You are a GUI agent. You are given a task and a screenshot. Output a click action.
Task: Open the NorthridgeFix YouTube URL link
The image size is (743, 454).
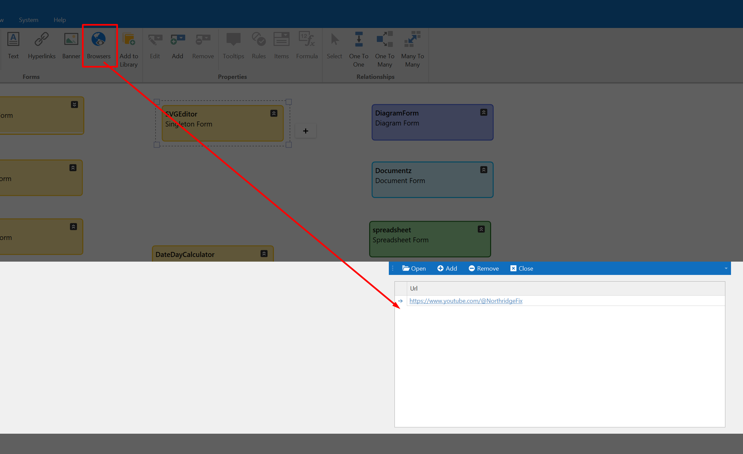tap(465, 301)
